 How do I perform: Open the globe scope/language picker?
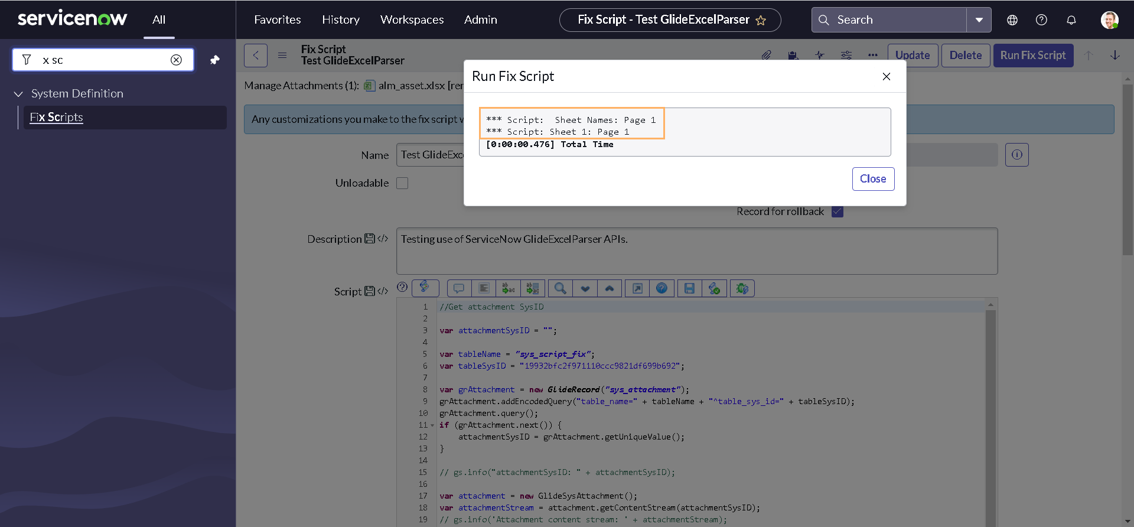click(x=1012, y=20)
